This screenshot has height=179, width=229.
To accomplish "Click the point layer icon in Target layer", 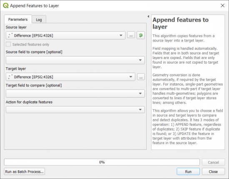I will tap(10, 77).
